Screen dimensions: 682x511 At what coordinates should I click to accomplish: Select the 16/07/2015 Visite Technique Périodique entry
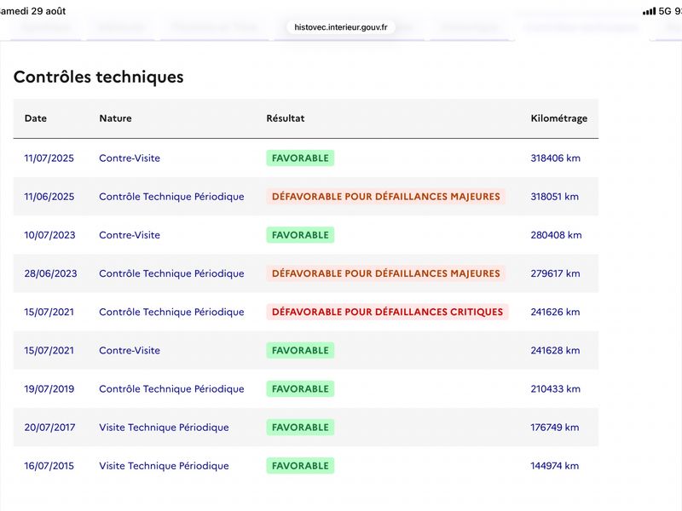tap(306, 466)
